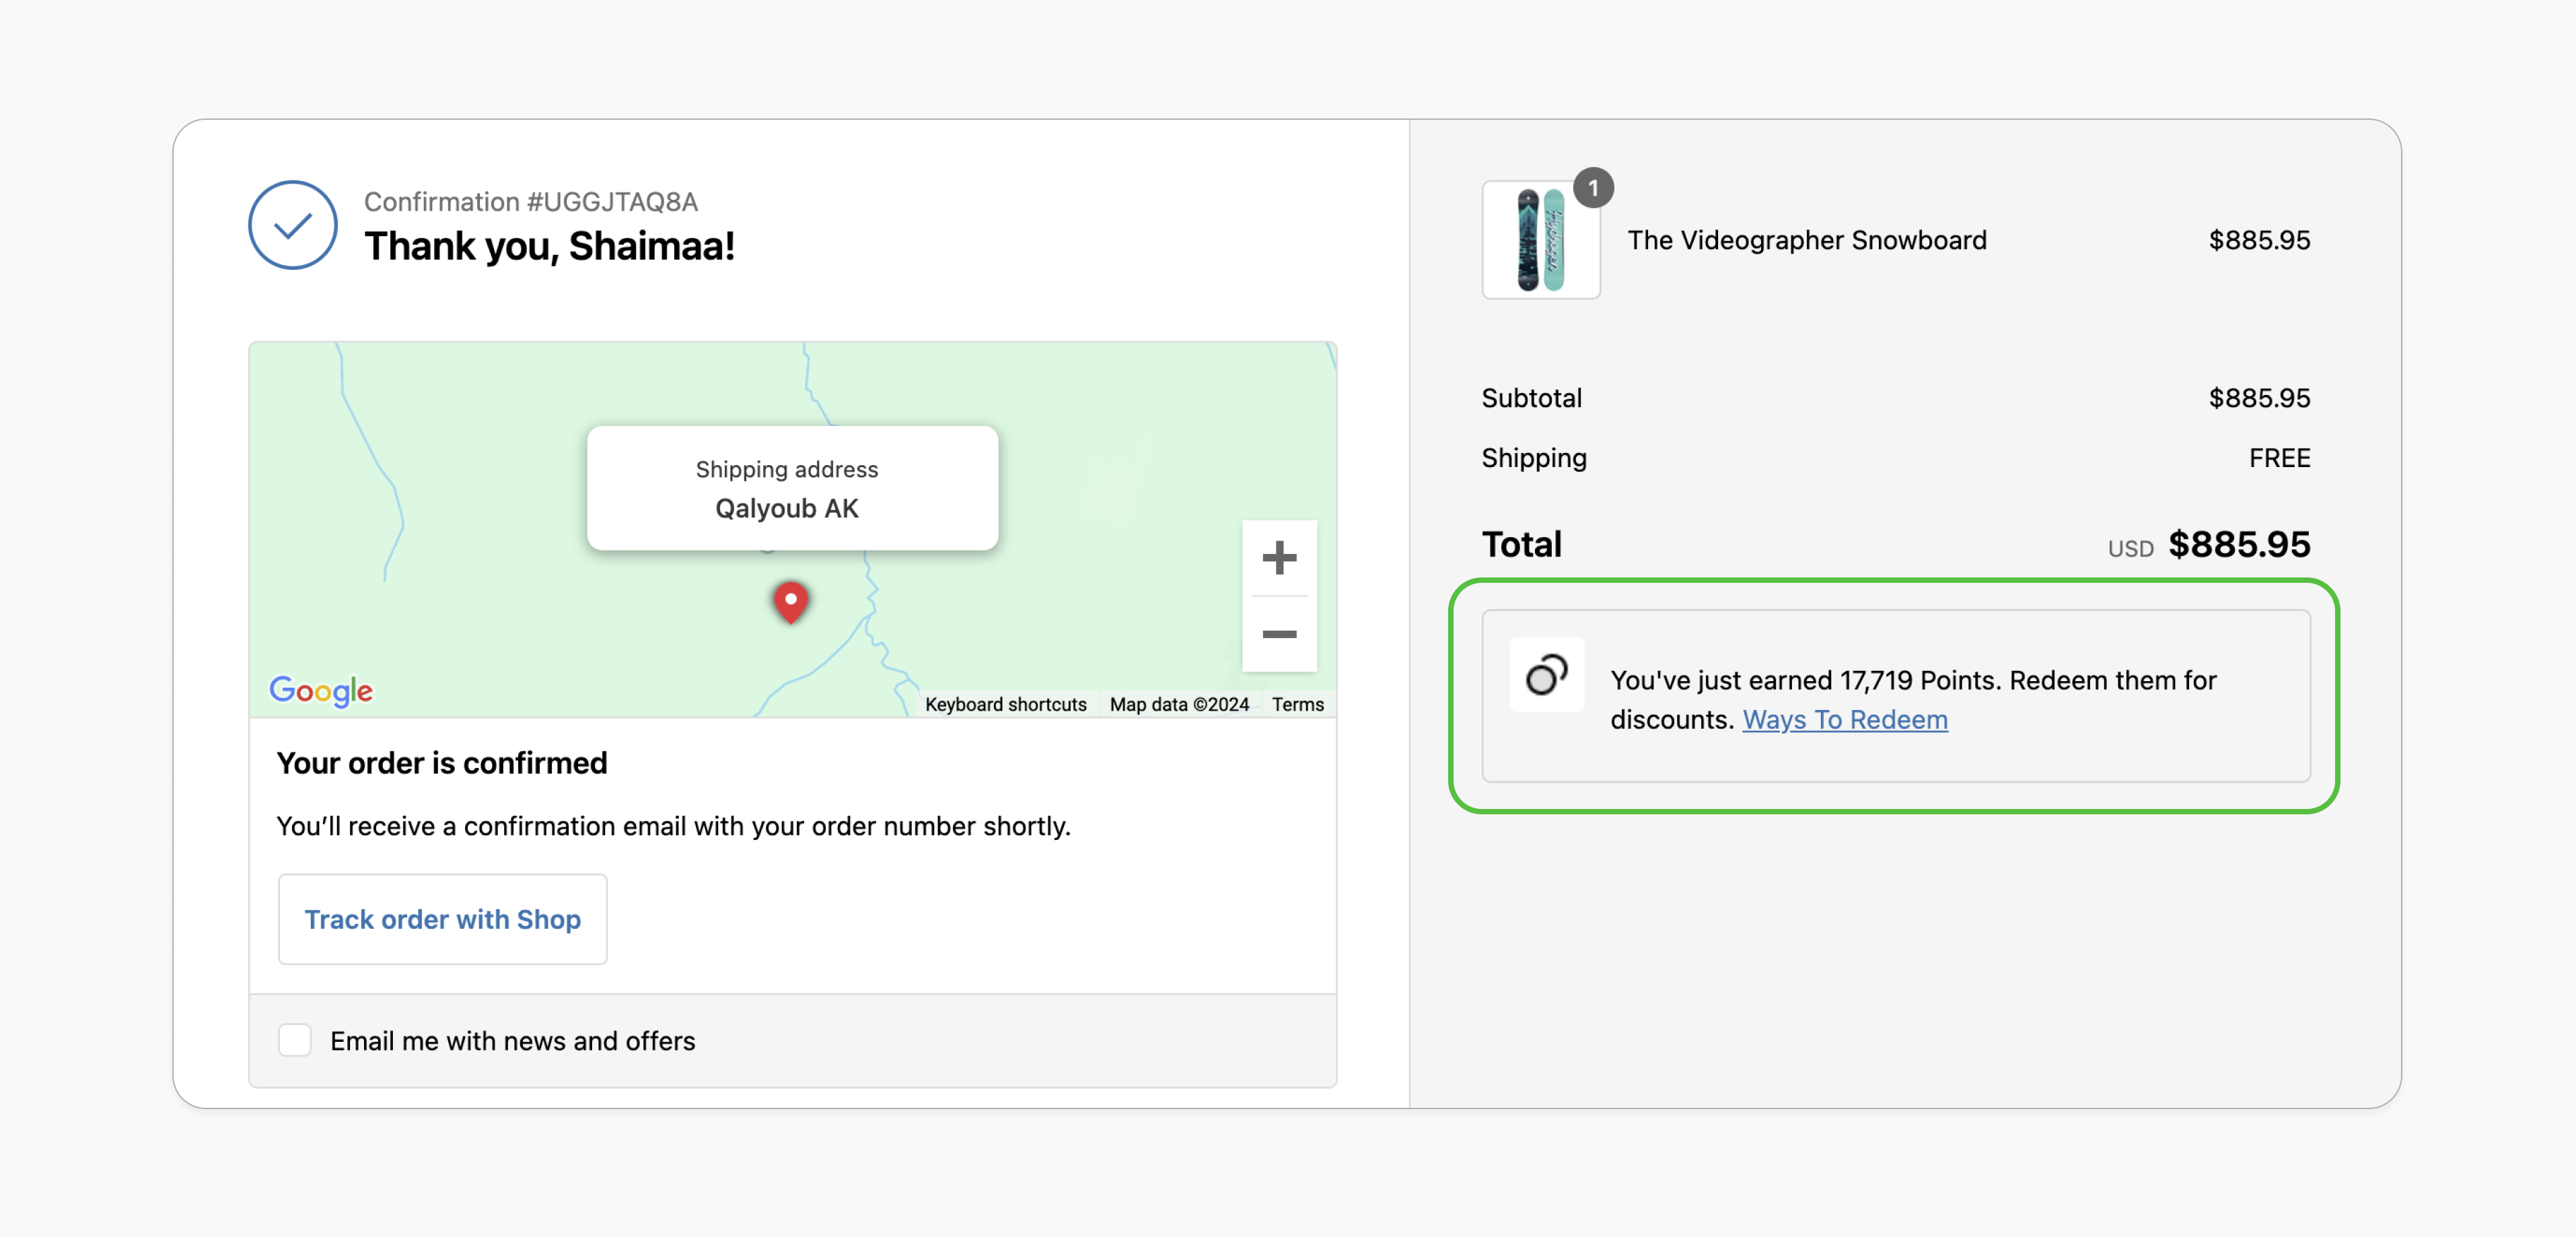Viewport: 2576px width, 1237px height.
Task: Zoom in using the map plus icon
Action: tap(1280, 558)
